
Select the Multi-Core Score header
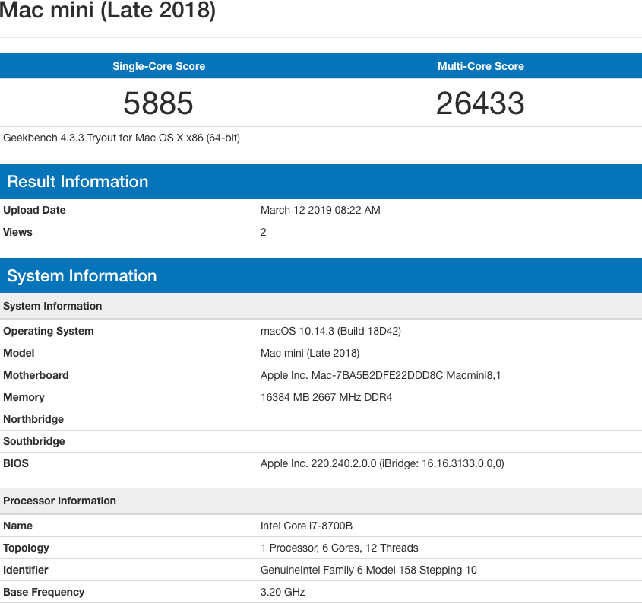click(x=481, y=66)
